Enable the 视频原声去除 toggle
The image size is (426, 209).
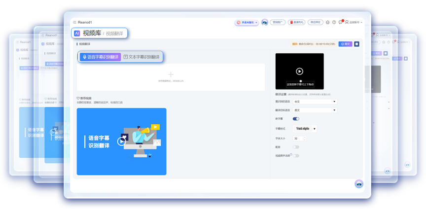296,156
